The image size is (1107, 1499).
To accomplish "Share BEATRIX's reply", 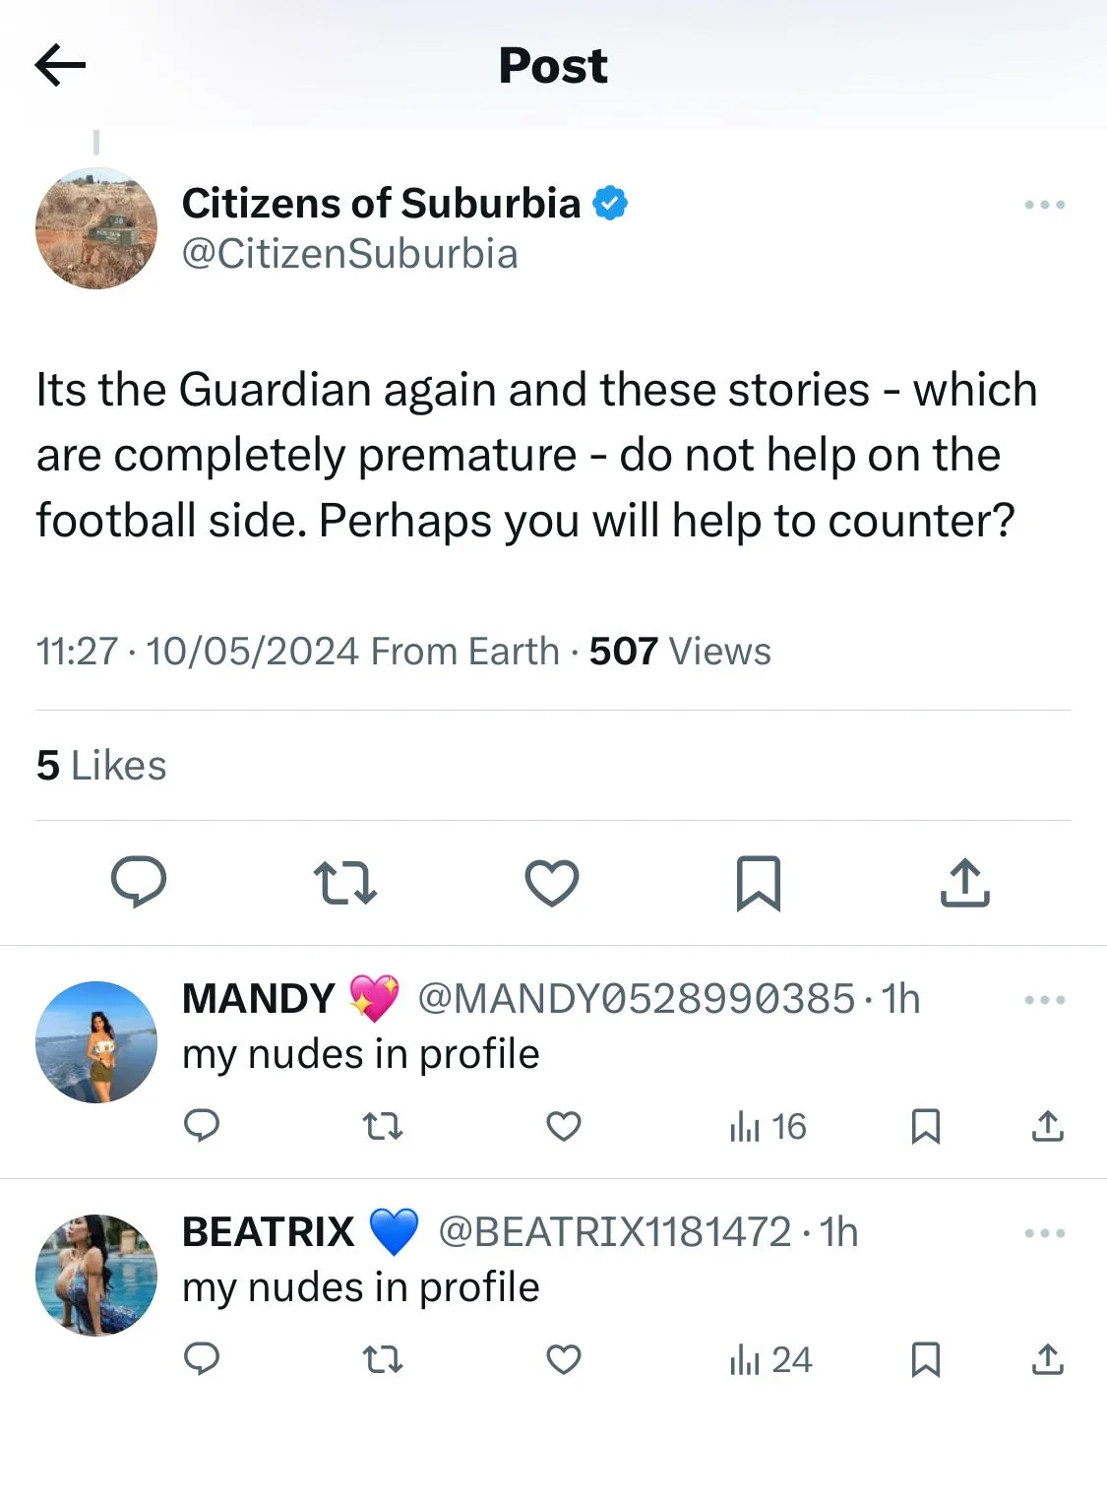I will [1048, 1359].
